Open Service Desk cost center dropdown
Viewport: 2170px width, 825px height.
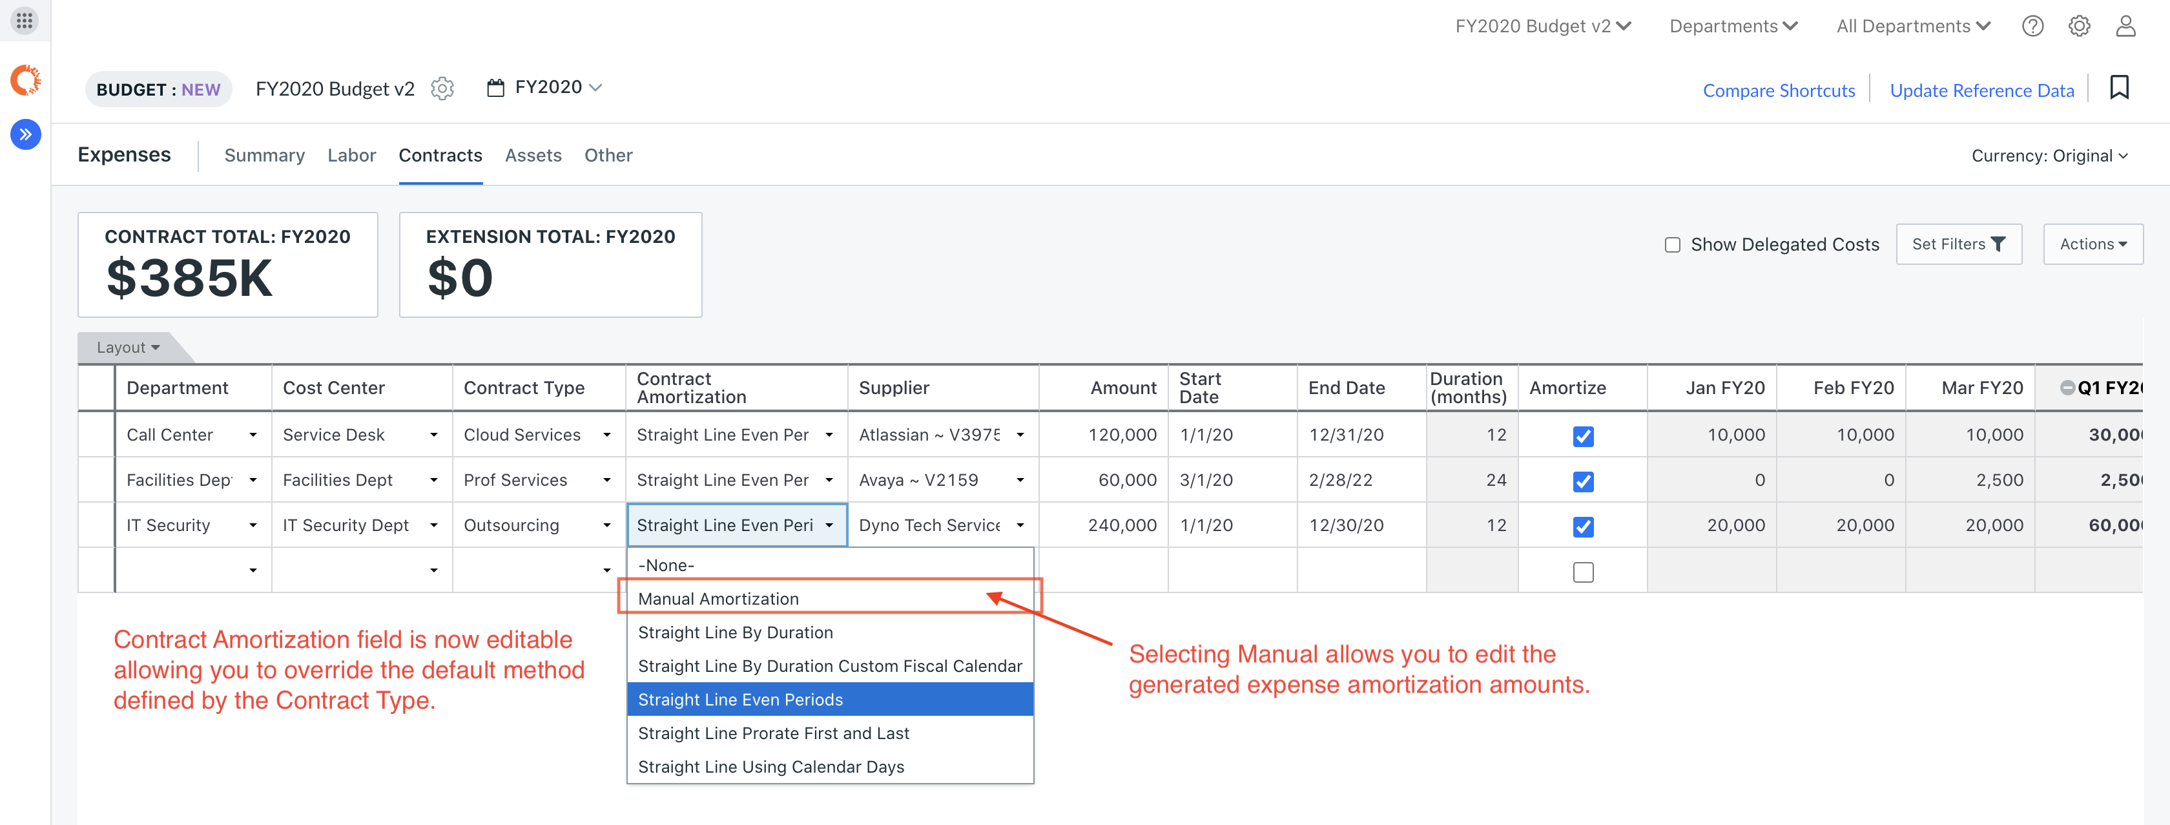coord(434,435)
